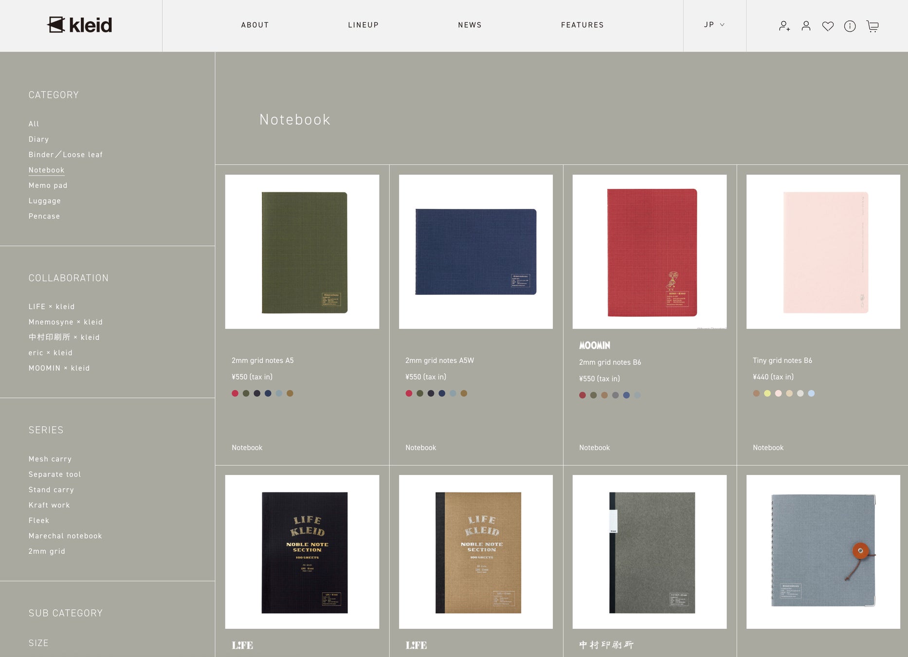Open the 2mm grid notes B6 product title

click(x=610, y=363)
